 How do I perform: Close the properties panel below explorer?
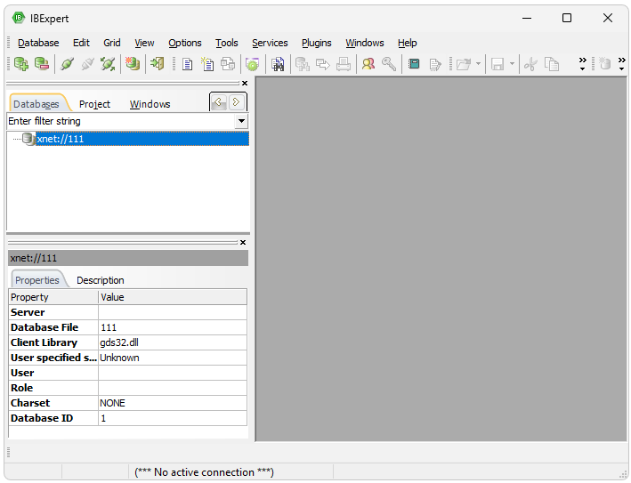click(243, 243)
